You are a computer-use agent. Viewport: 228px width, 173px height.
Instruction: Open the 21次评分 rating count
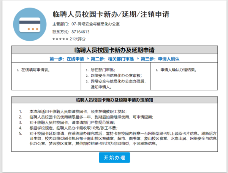click(x=78, y=39)
